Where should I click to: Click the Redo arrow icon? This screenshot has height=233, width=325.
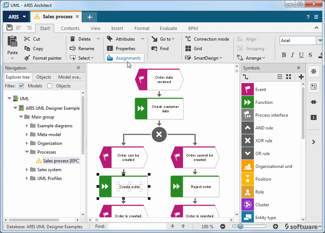coord(29,27)
